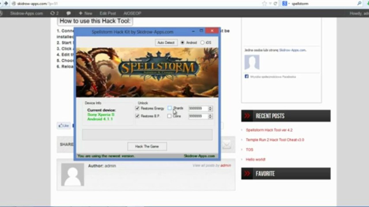
Task: Open the comments bubble in admin bar
Action: (69, 13)
